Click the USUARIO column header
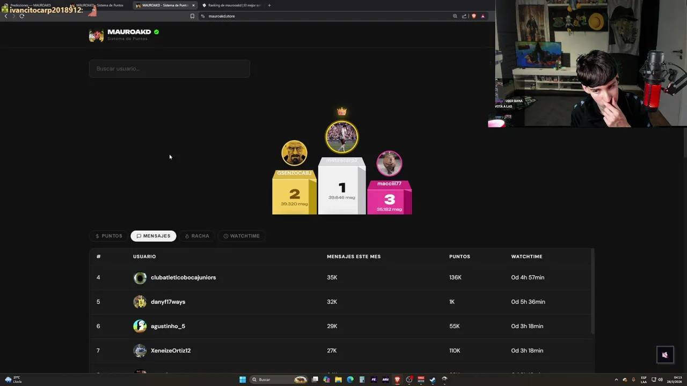Screen dimensions: 687x386 144,256
